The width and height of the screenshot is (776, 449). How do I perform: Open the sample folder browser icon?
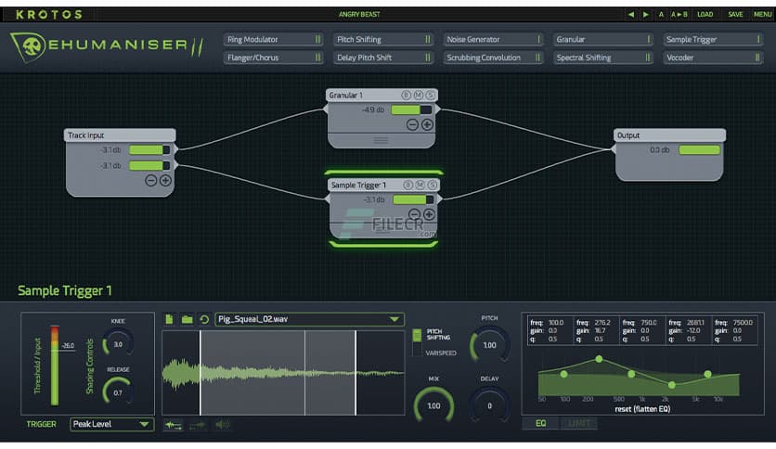pyautogui.click(x=187, y=319)
